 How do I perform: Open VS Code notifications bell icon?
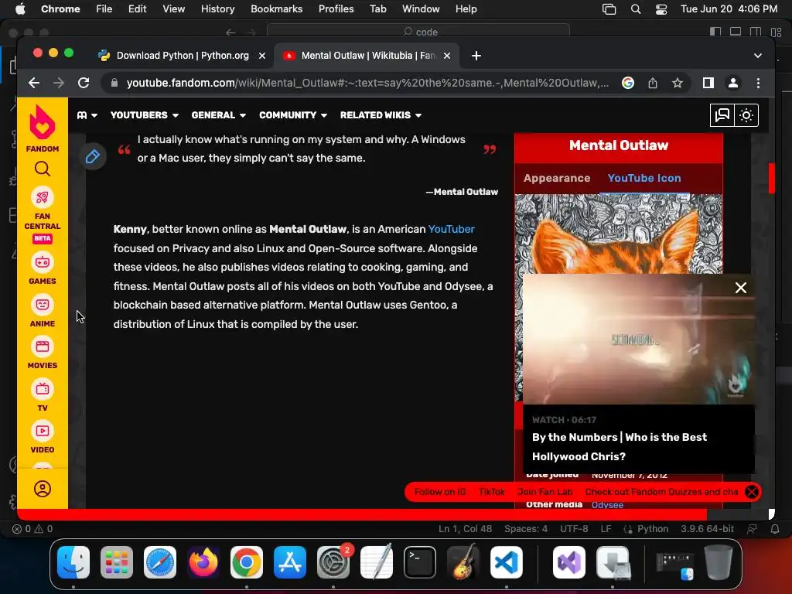[775, 529]
